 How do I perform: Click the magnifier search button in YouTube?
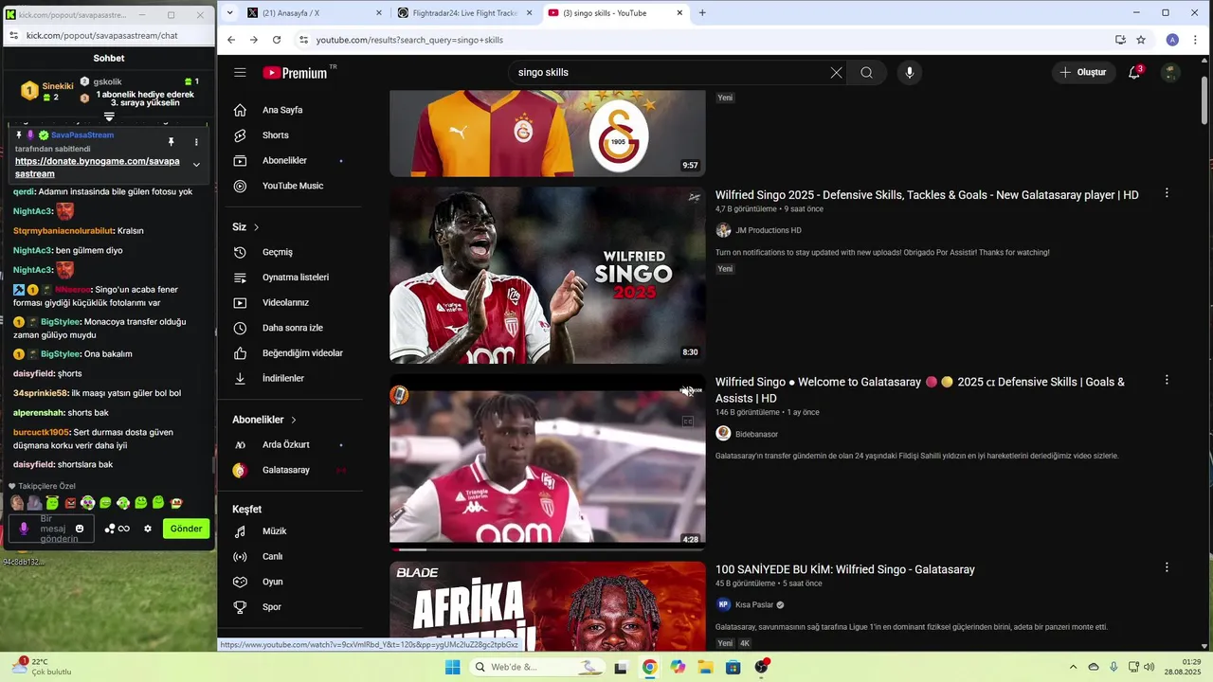(866, 73)
